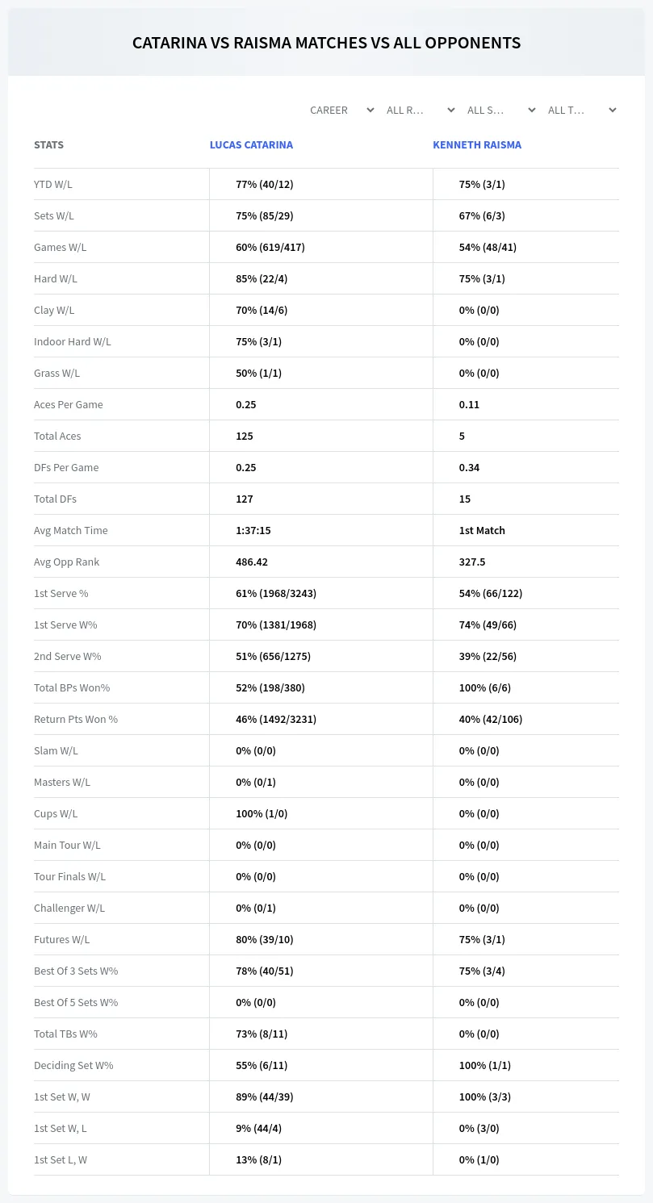The image size is (653, 1203).
Task: Expand the ALL T... filter dropdown
Action: (x=582, y=110)
